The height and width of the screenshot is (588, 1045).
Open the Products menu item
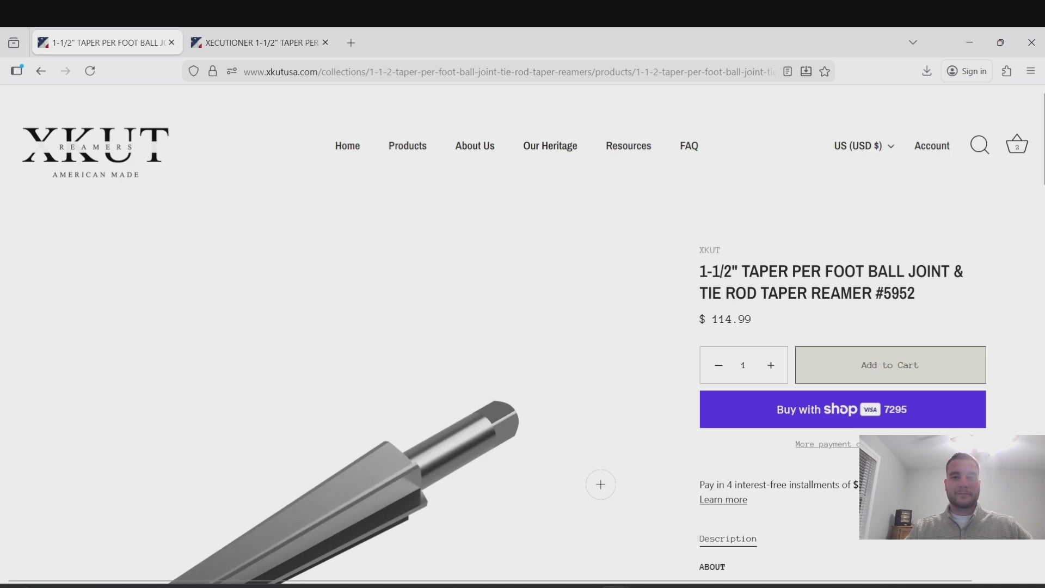click(408, 146)
